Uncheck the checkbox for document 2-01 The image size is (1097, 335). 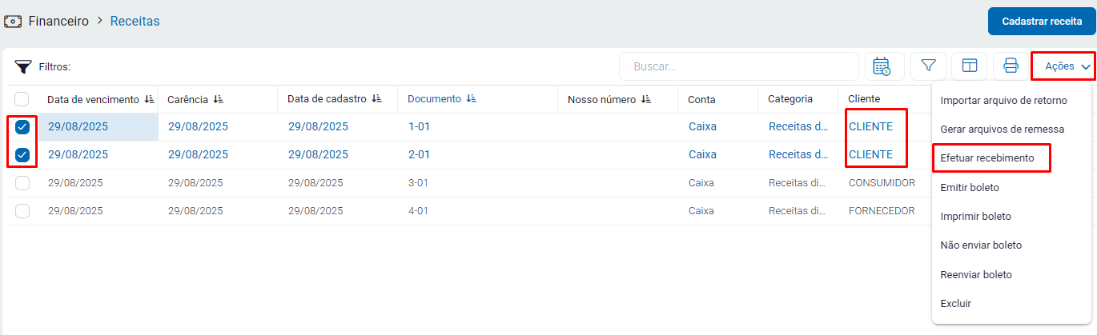[22, 155]
